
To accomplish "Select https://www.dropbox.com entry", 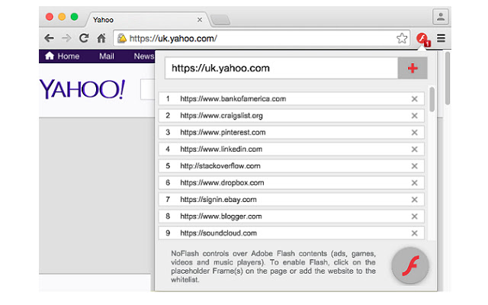I will tap(291, 183).
